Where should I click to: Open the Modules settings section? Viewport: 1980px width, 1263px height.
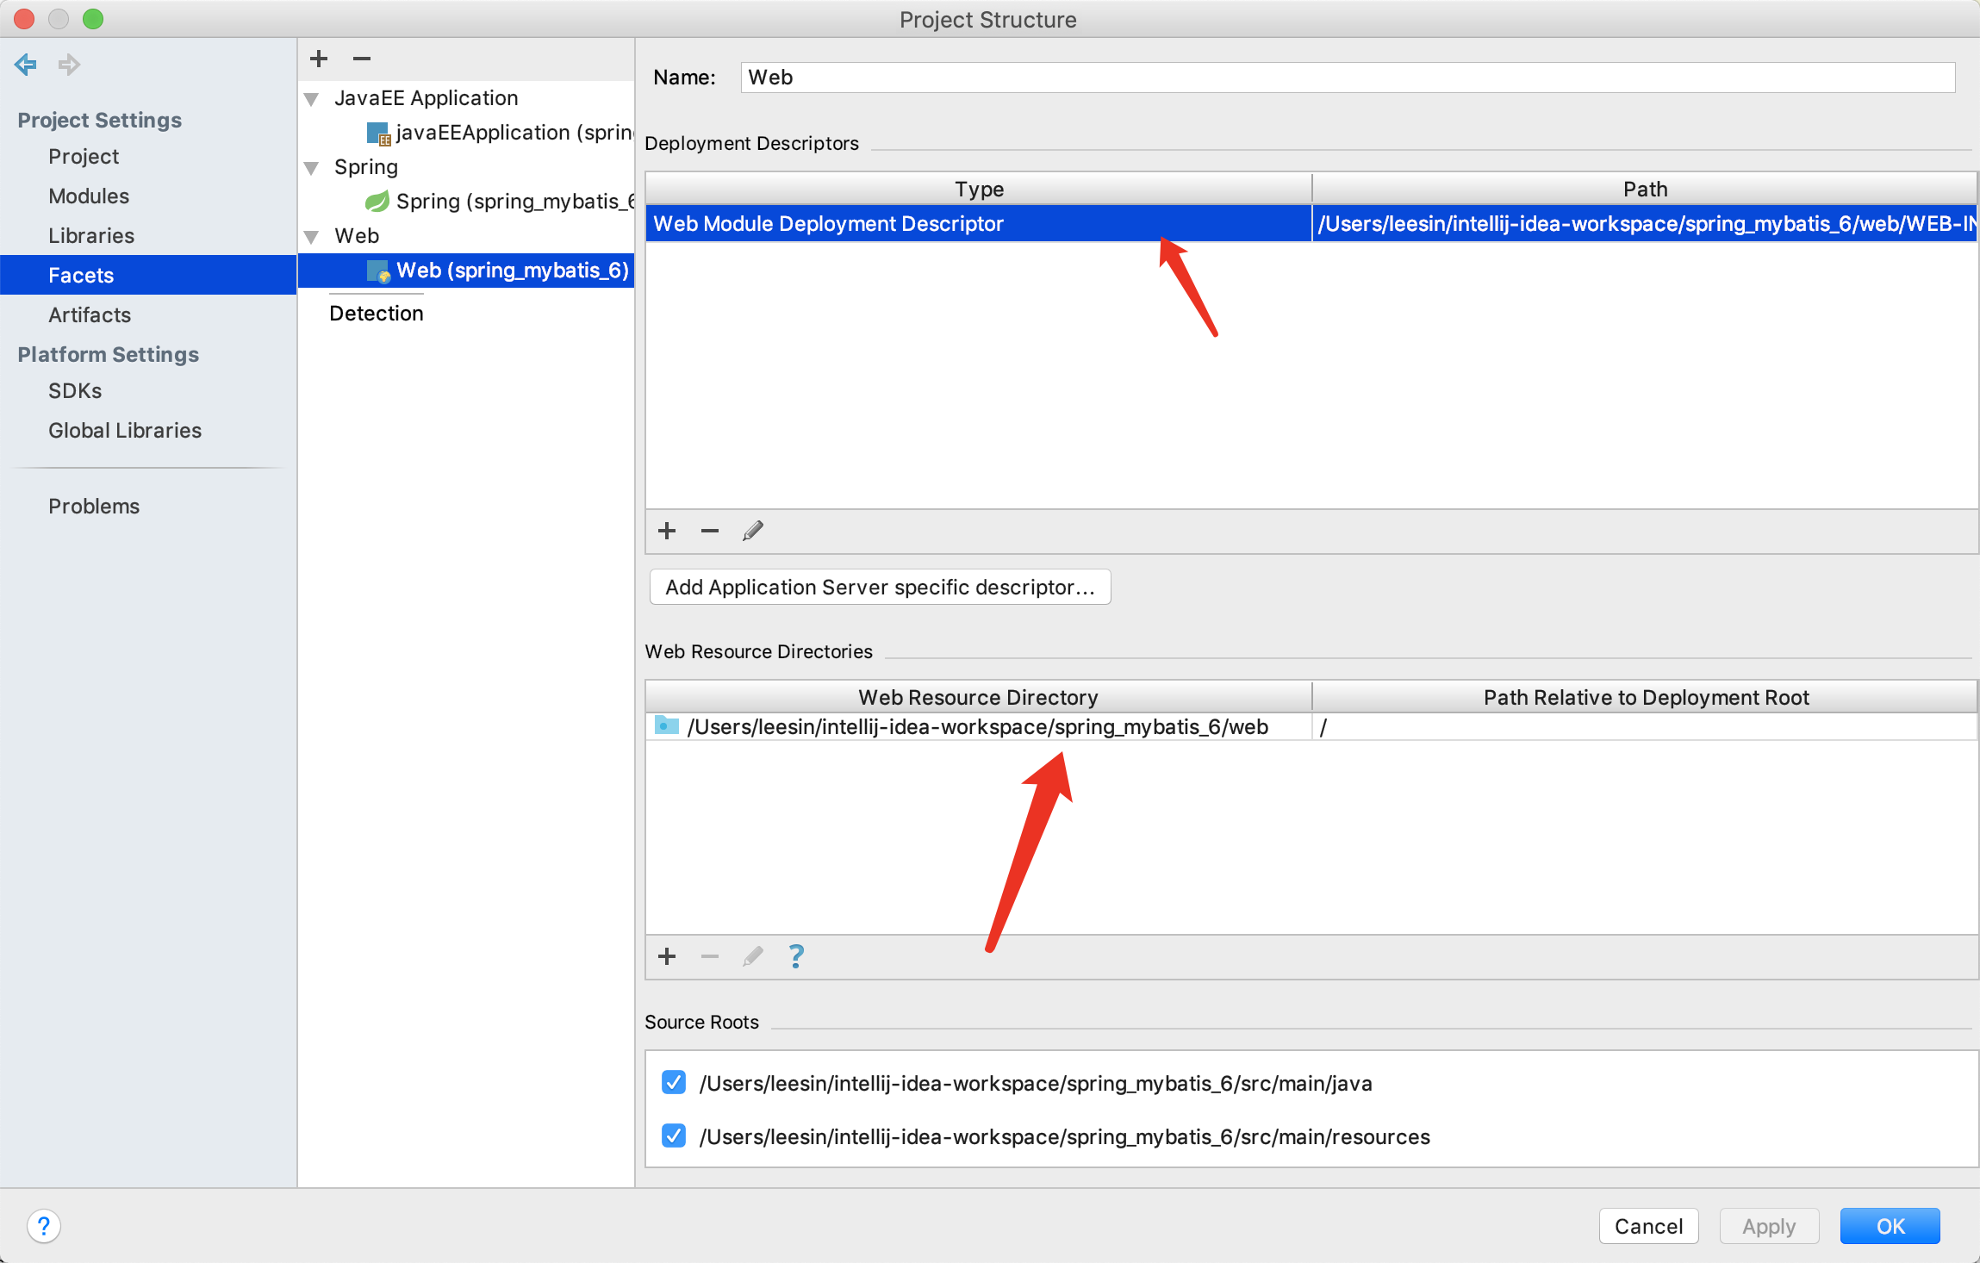tap(89, 196)
